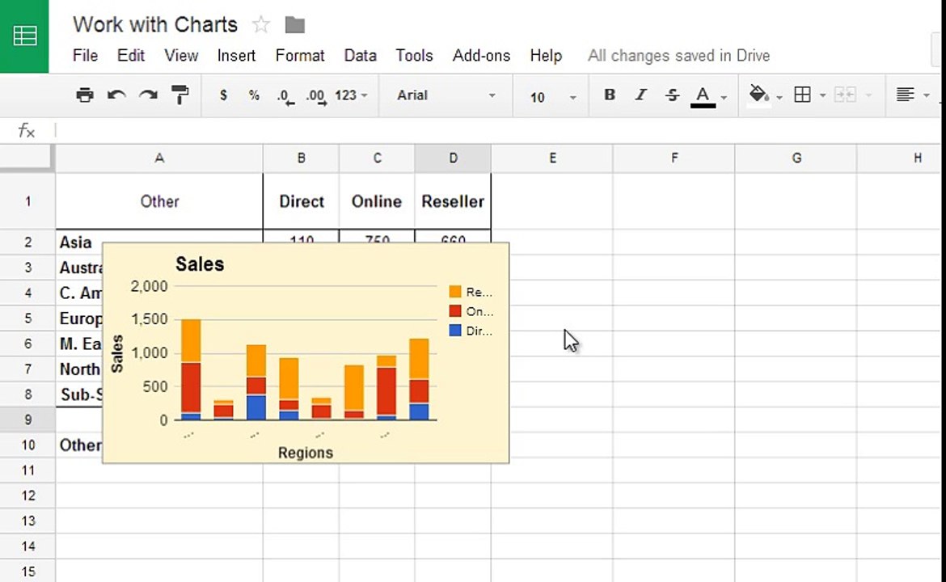Screen dimensions: 946x582
Task: Select column D header
Action: 453,158
